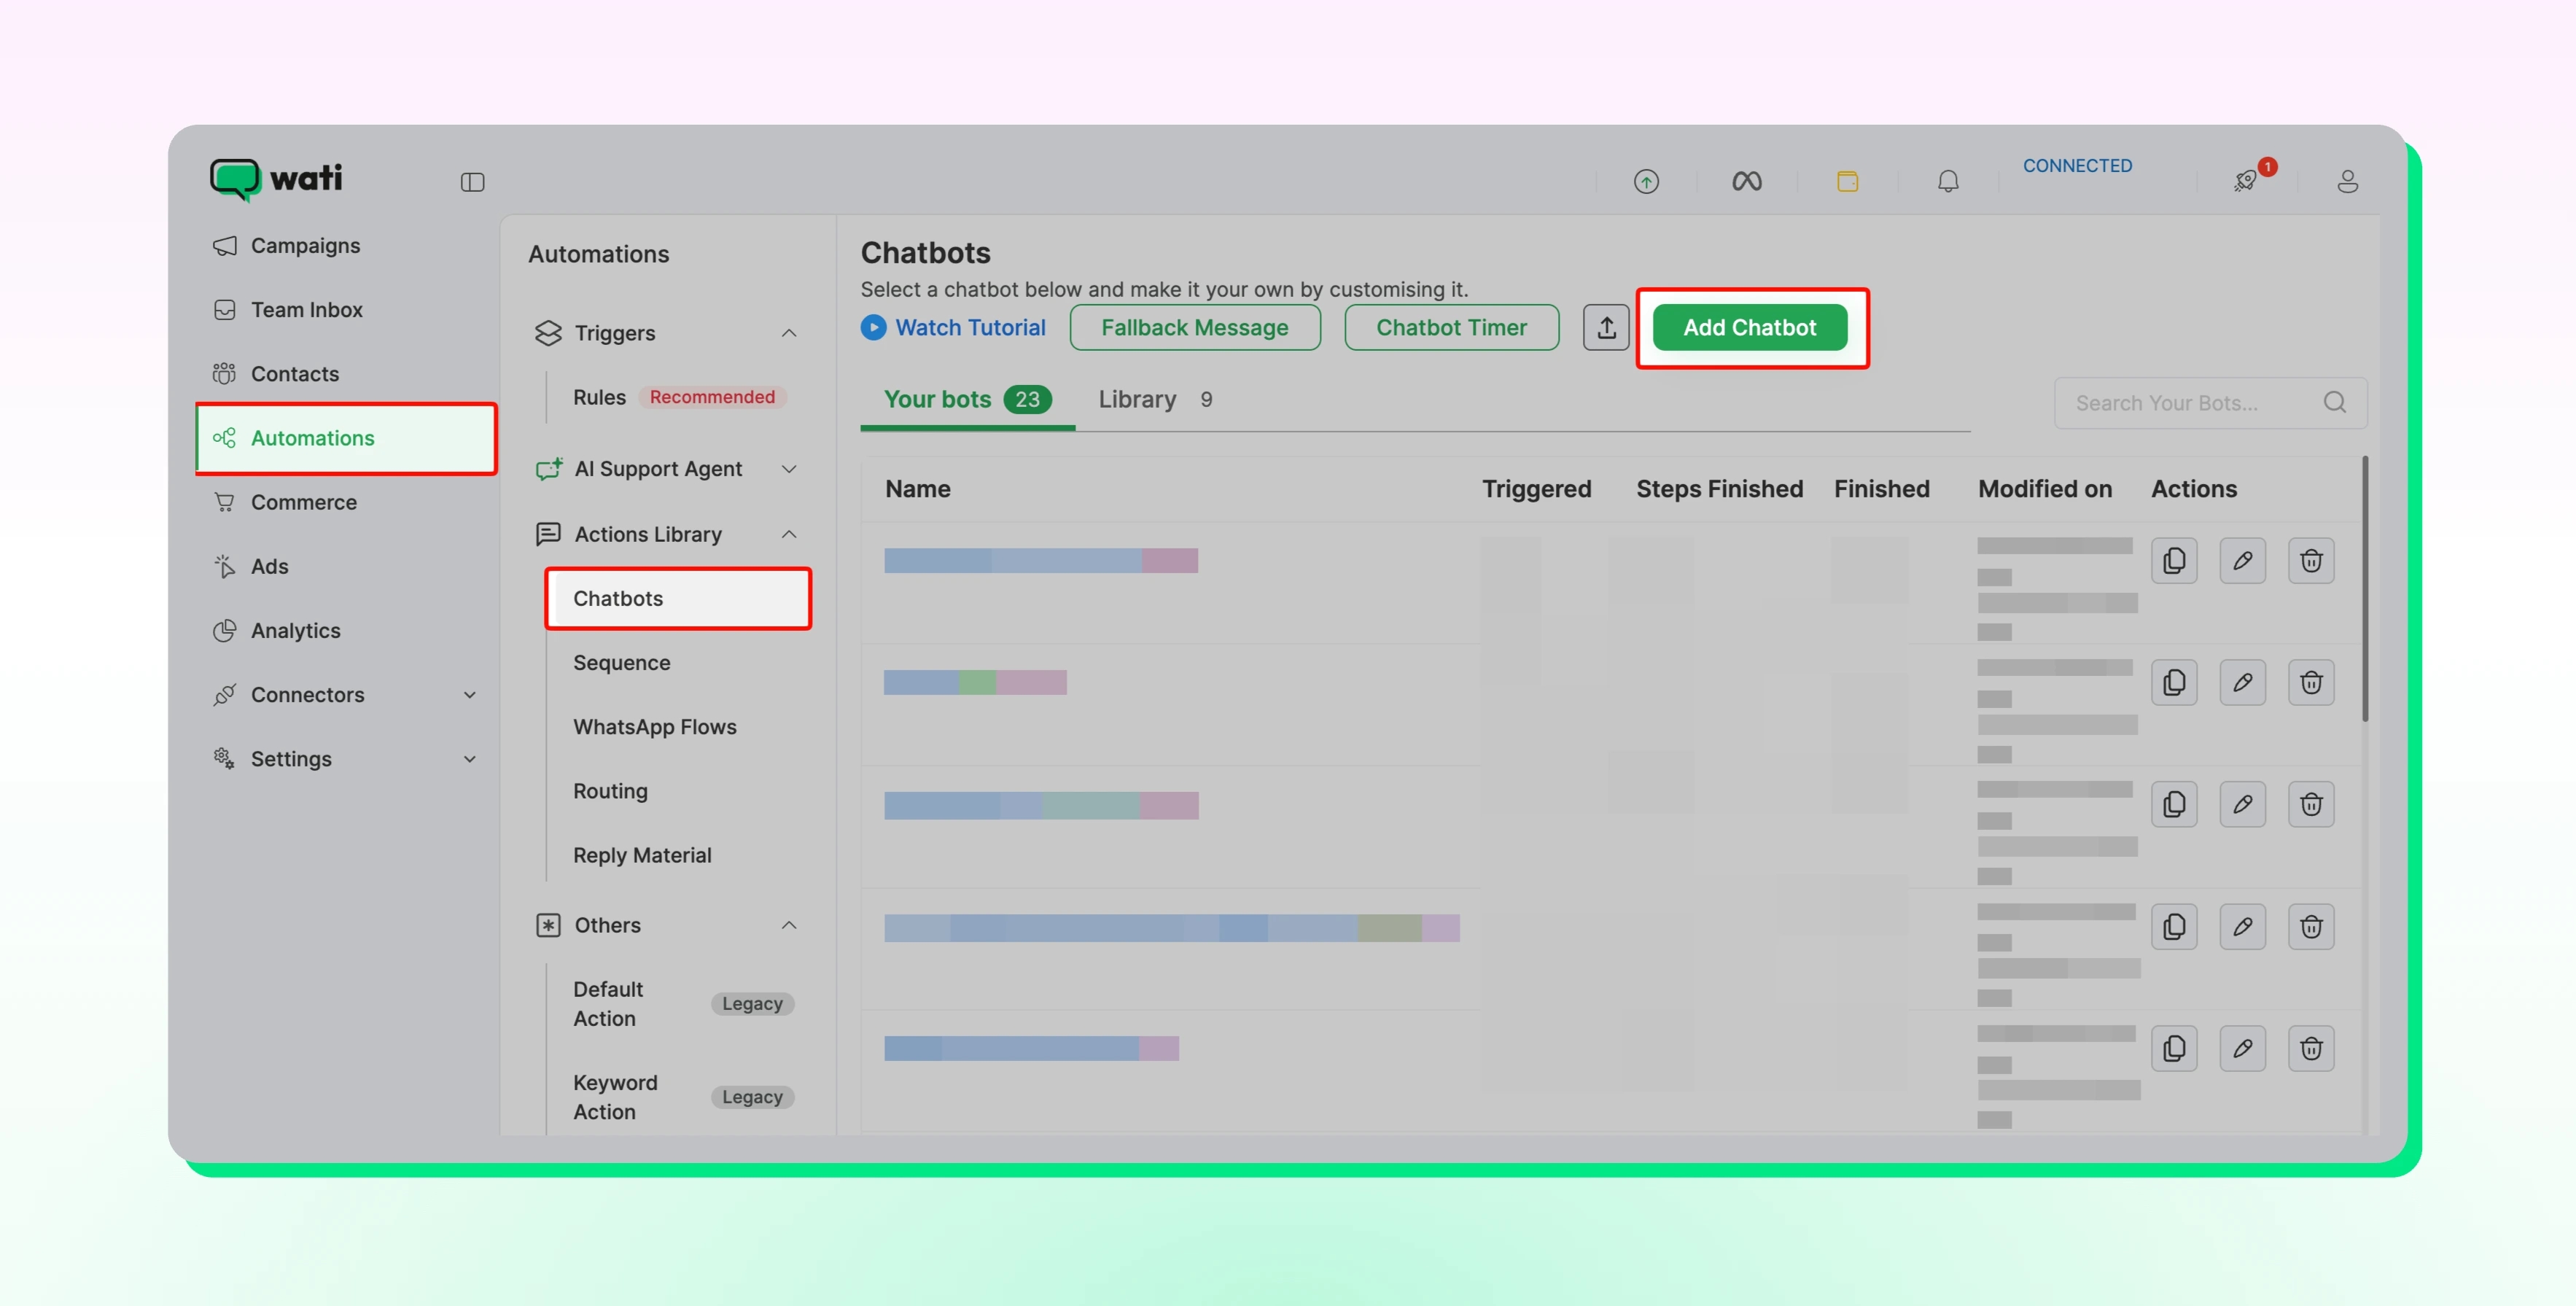
Task: Switch to the Library tab
Action: tap(1155, 400)
